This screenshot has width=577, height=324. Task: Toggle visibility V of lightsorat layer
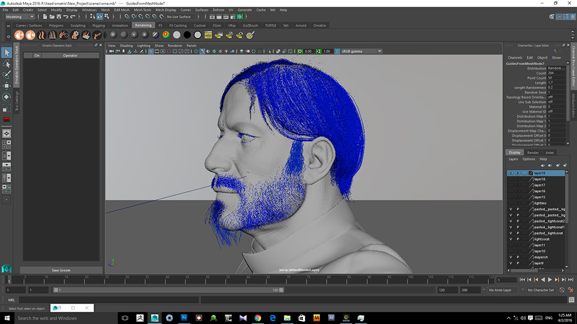511,239
